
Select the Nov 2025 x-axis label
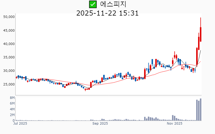point(174,124)
